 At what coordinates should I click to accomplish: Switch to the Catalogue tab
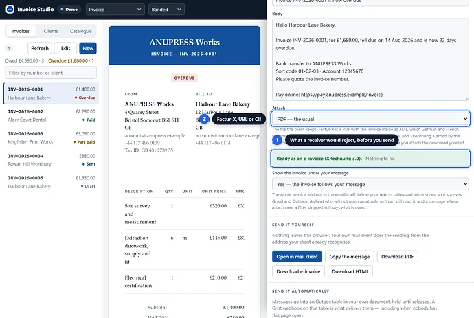click(80, 31)
